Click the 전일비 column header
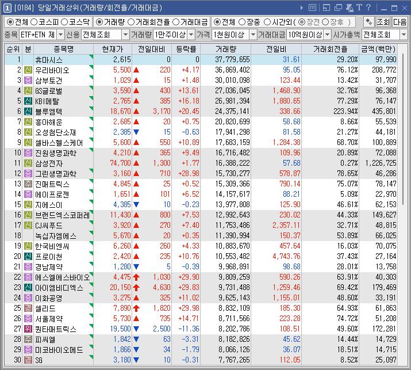The image size is (411, 370). [x=276, y=49]
